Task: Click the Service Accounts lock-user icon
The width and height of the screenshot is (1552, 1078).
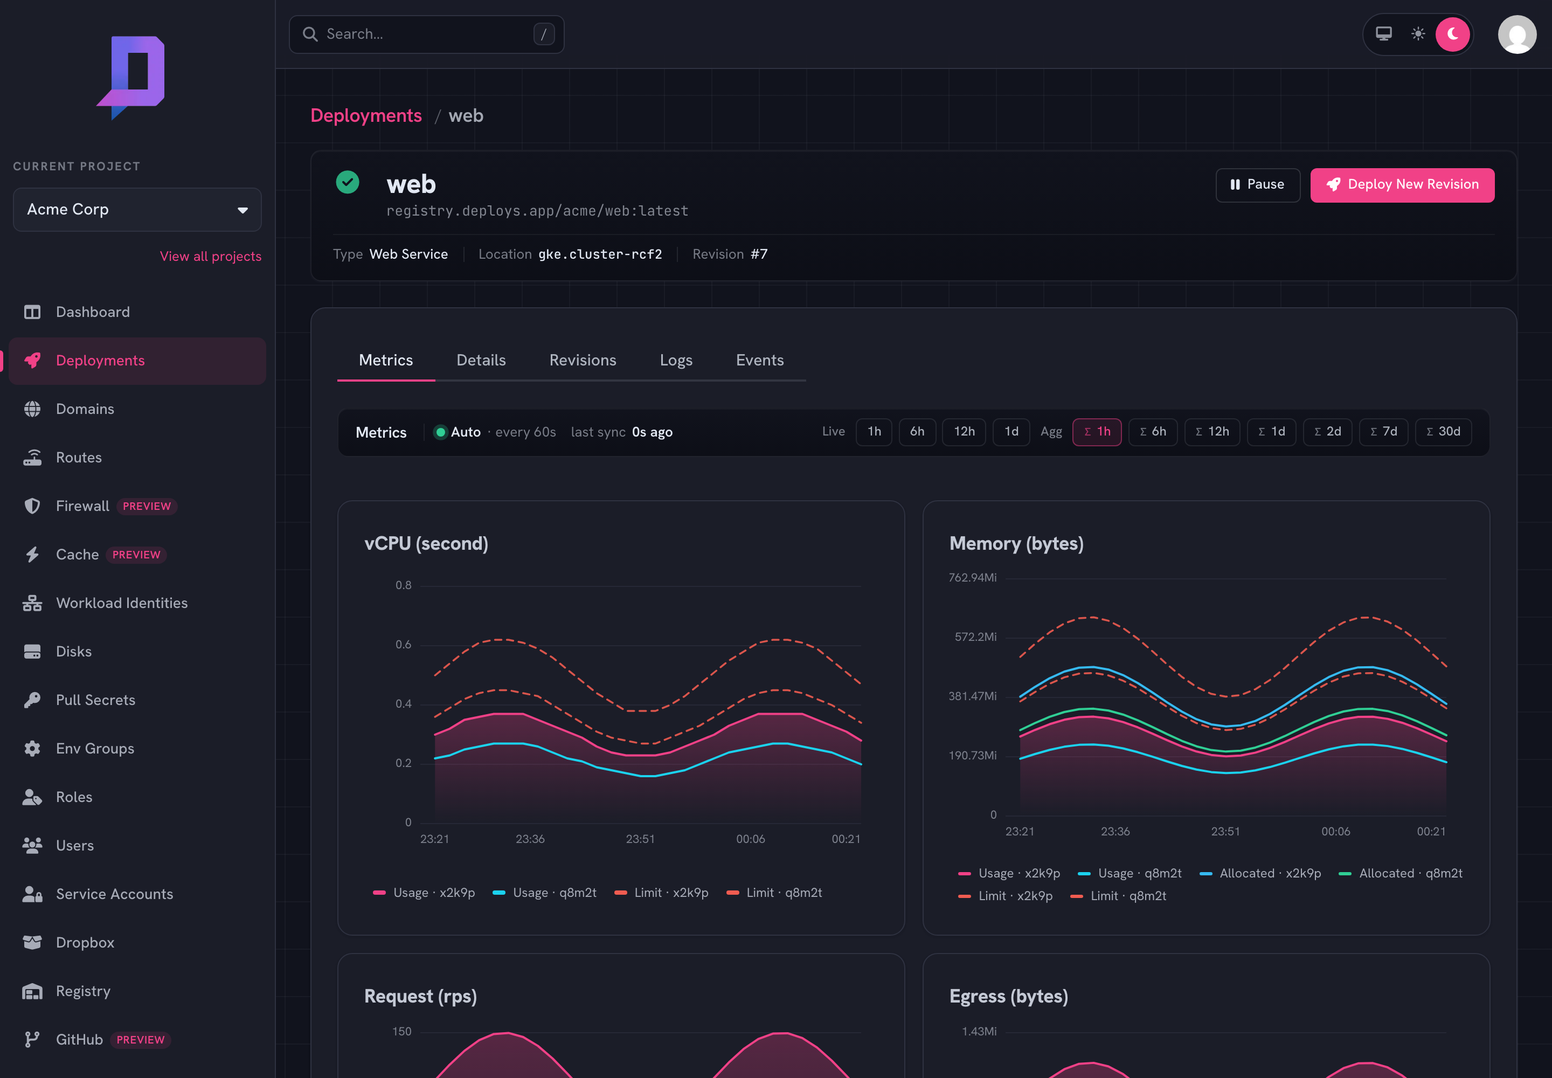Action: (x=32, y=894)
